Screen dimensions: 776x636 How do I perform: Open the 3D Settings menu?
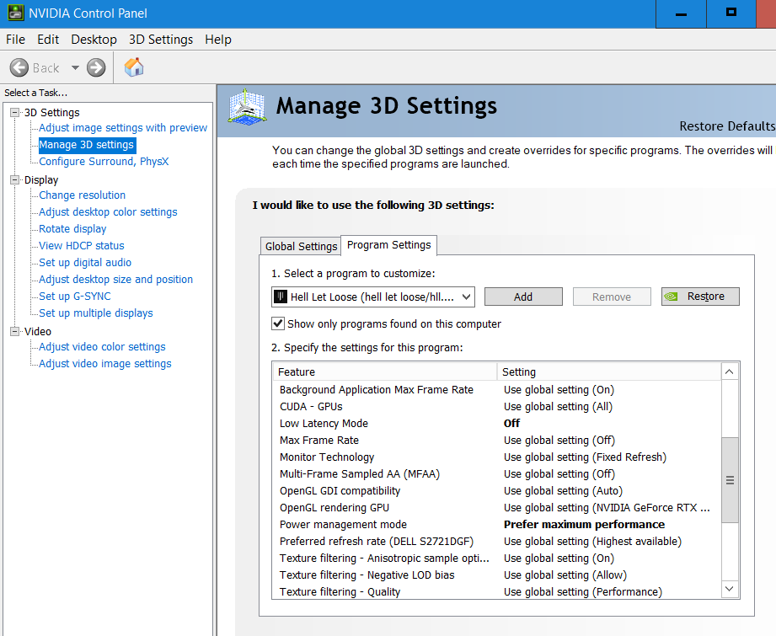161,40
